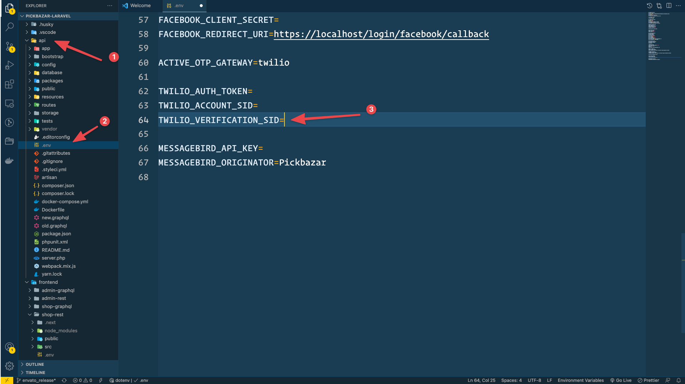Expand the .vscode folder
The width and height of the screenshot is (685, 384).
coord(68,32)
